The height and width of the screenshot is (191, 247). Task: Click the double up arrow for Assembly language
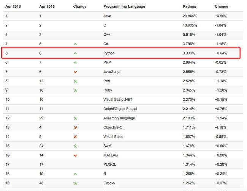(x=75, y=118)
